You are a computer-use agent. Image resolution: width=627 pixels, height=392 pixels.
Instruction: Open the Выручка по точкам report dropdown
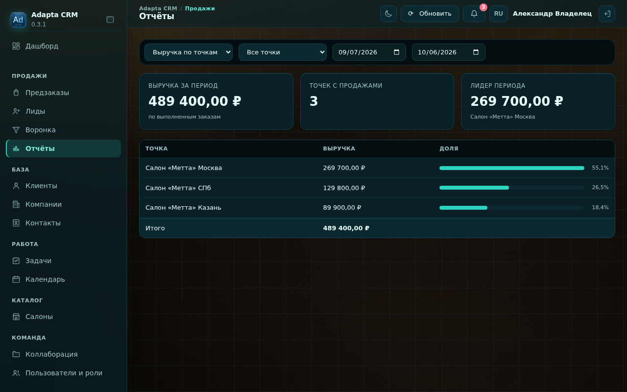[x=189, y=52]
